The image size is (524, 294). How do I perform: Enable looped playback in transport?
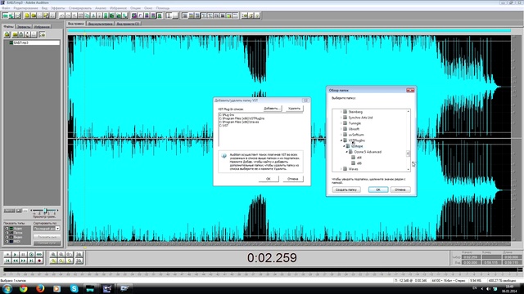point(39,254)
